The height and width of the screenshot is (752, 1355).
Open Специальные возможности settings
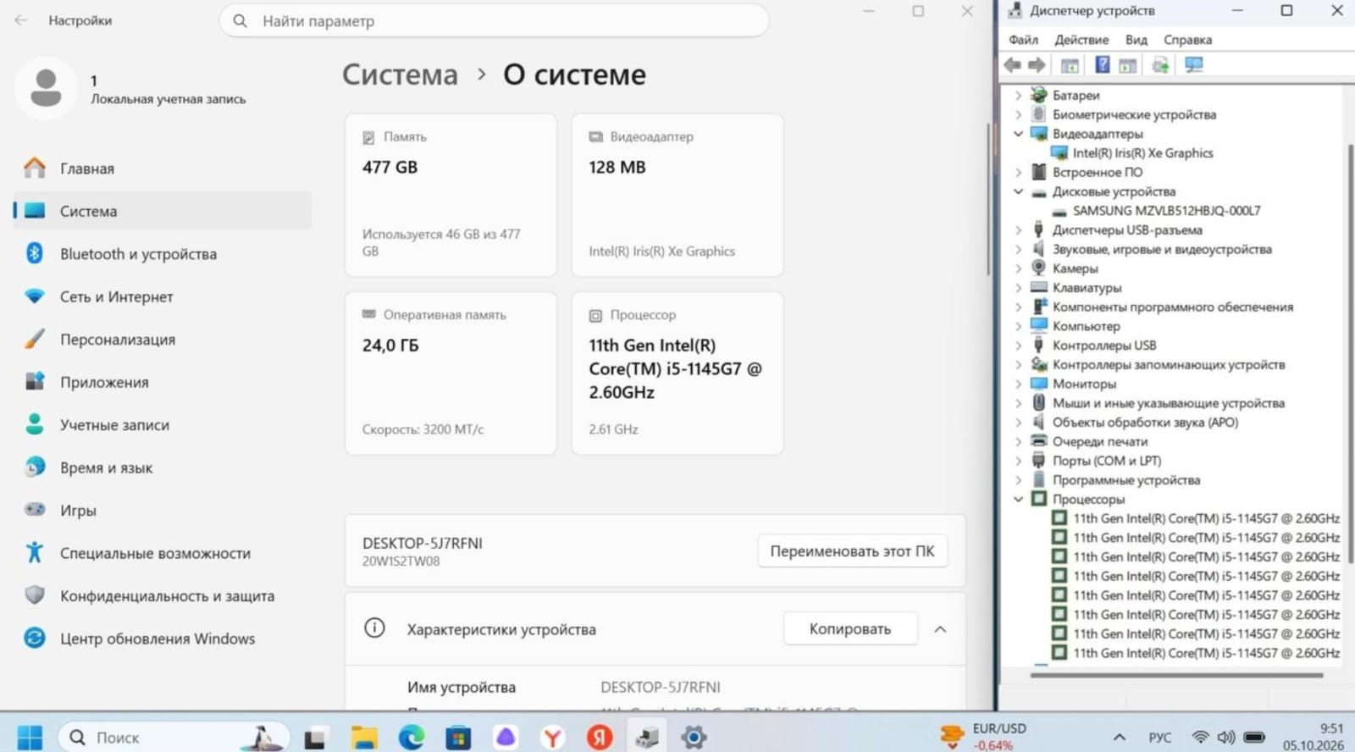[163, 553]
